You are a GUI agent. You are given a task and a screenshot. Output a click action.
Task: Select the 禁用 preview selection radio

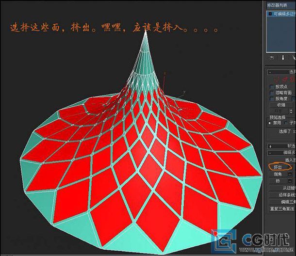coord(270,123)
